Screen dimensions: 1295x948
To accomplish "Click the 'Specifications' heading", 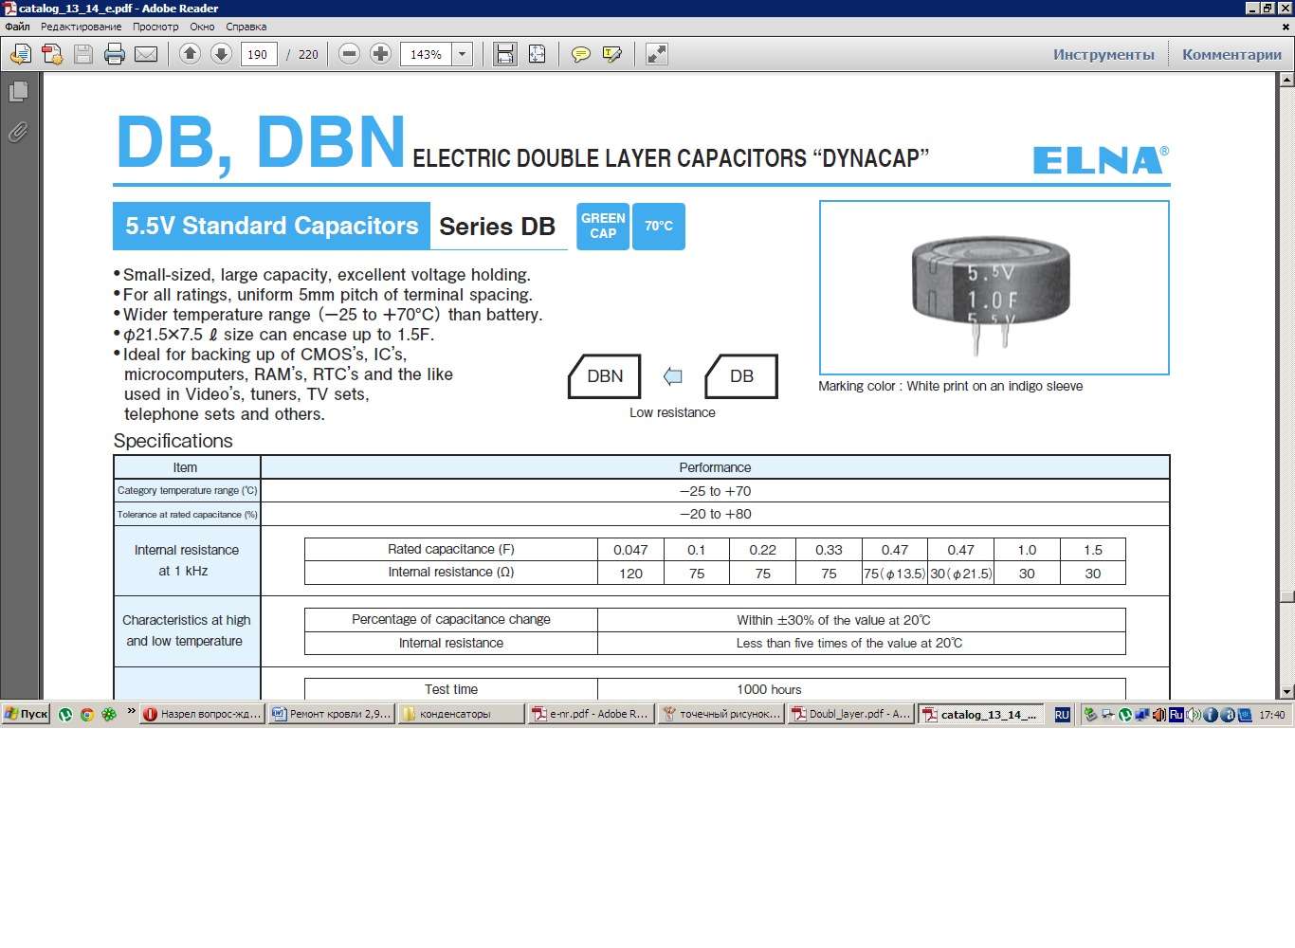I will pyautogui.click(x=173, y=441).
